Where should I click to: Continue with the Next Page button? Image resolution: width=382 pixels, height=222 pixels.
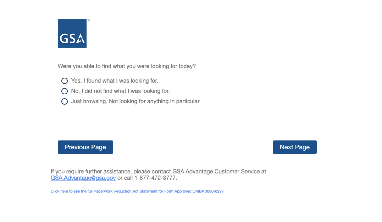coord(294,147)
